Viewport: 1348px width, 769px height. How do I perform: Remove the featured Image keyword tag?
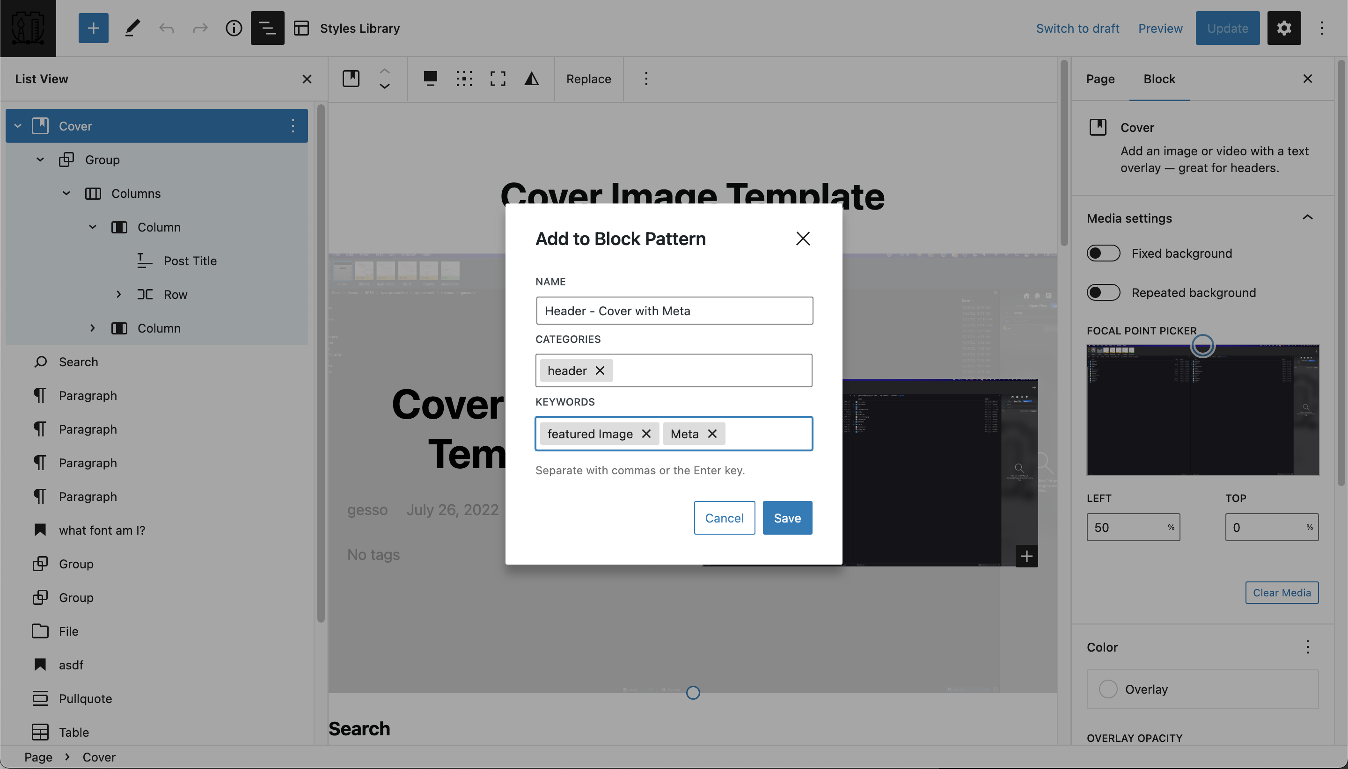tap(646, 434)
